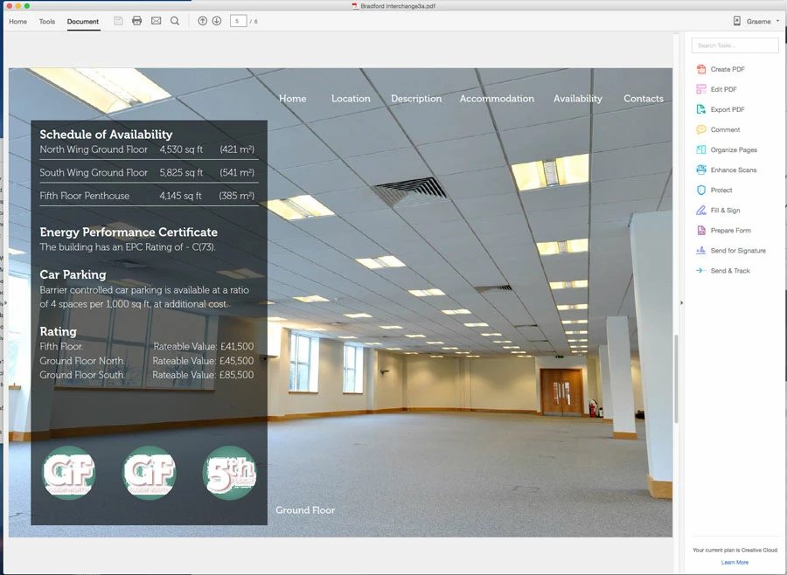
Task: Click the Export PDF label
Action: 728,109
